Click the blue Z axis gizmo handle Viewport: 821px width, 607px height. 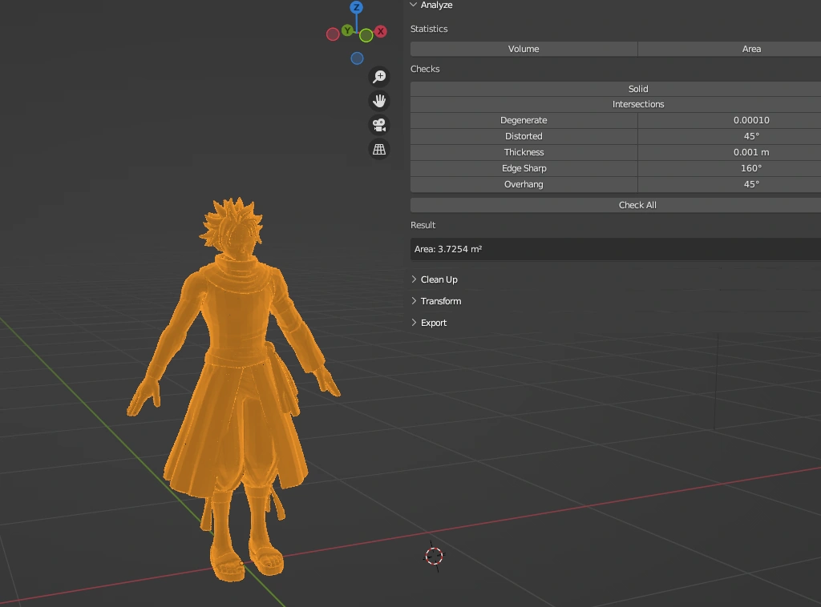coord(357,6)
